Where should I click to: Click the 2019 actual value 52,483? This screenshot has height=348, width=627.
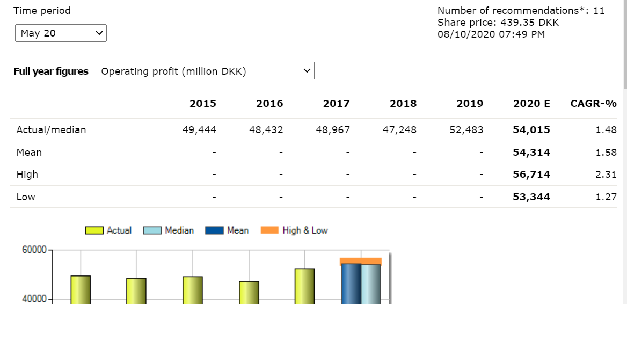pyautogui.click(x=466, y=130)
